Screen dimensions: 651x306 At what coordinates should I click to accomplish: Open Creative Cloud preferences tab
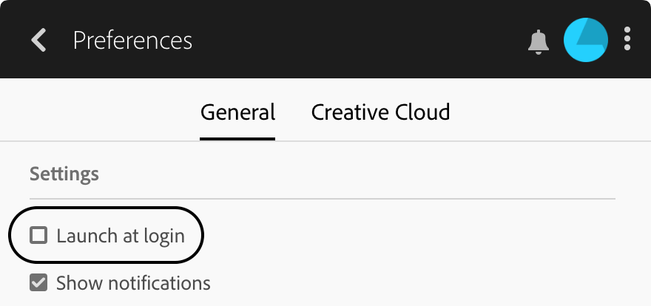click(380, 112)
